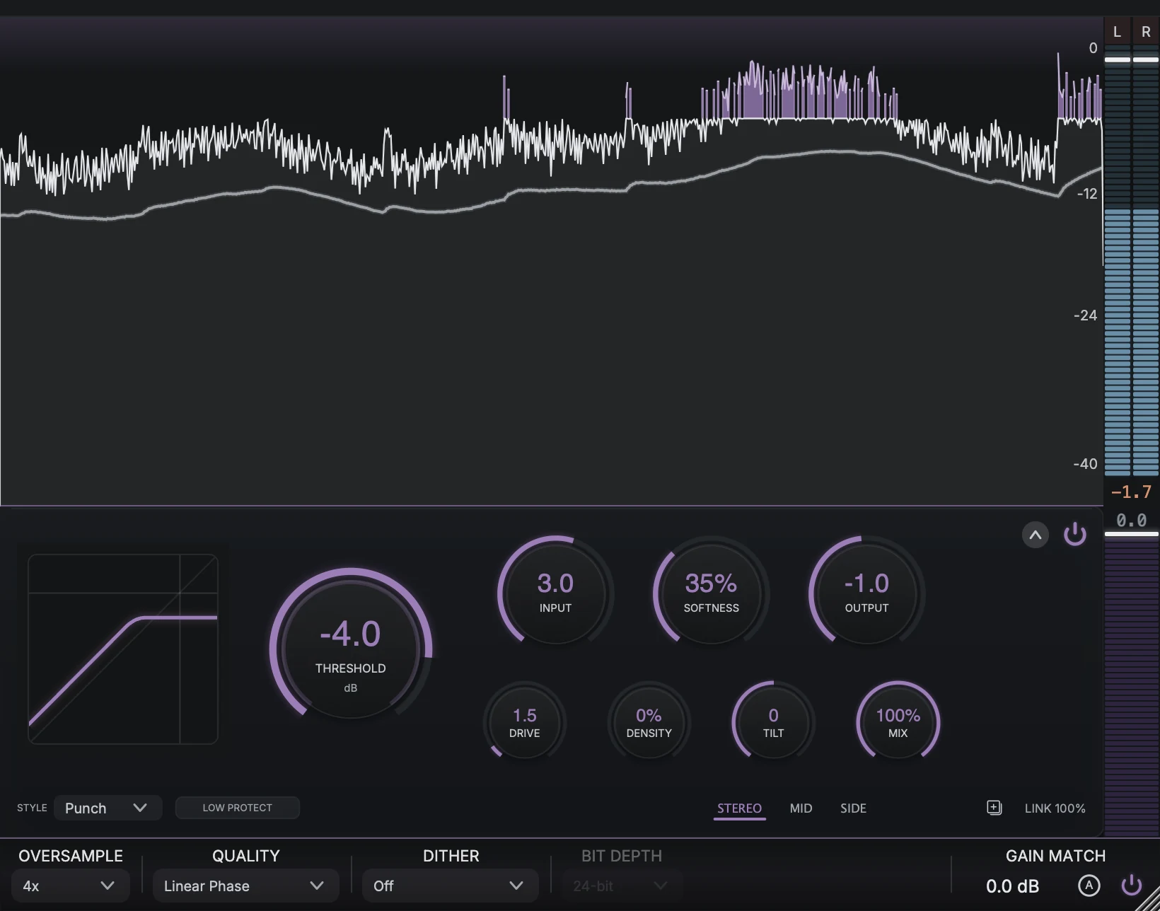Open the disabled Bit Depth 24-bit dropdown
This screenshot has height=911, width=1160.
point(622,886)
